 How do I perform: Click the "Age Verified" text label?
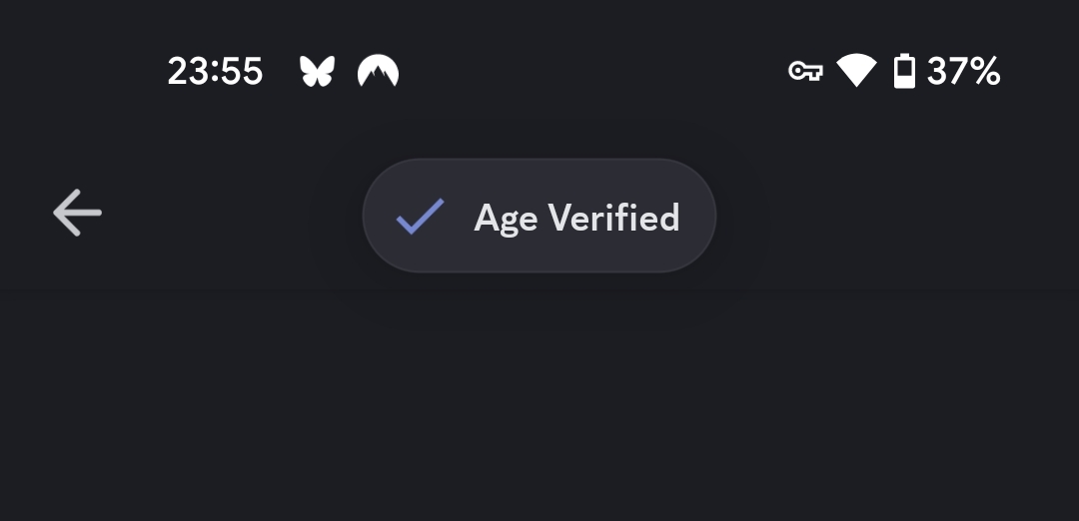point(576,218)
